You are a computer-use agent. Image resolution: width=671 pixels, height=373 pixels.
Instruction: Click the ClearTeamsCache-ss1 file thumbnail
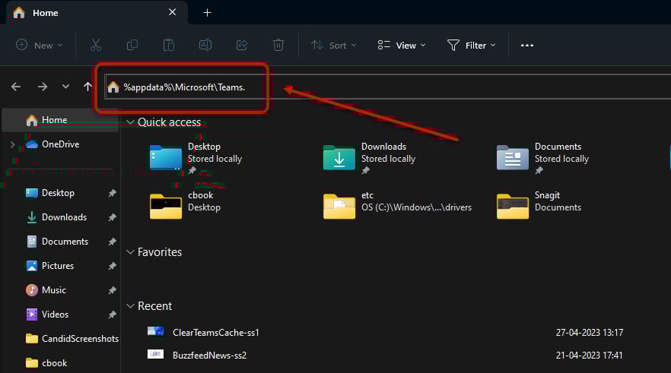point(155,331)
